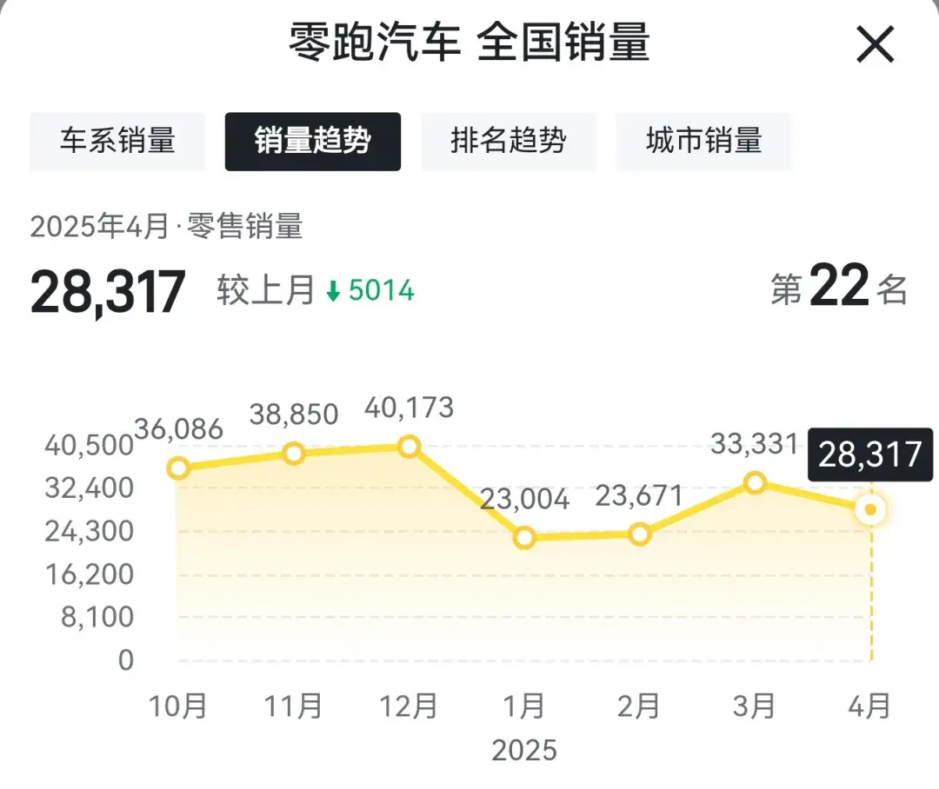The height and width of the screenshot is (789, 939).
Task: Click the 11月 data point marker
Action: point(294,454)
